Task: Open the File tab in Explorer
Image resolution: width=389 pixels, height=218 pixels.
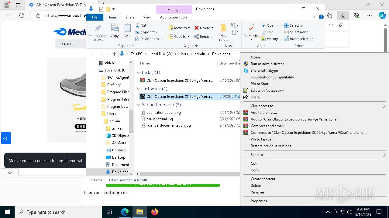Action: pos(95,17)
